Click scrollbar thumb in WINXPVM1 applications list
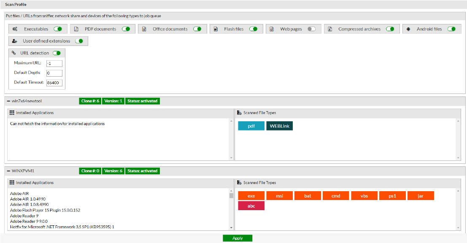 (232, 195)
